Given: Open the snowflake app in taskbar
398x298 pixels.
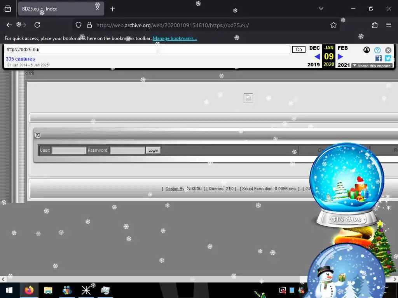Looking at the screenshot, I should 86,290.
